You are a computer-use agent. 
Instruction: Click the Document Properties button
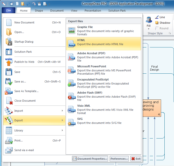(90, 159)
